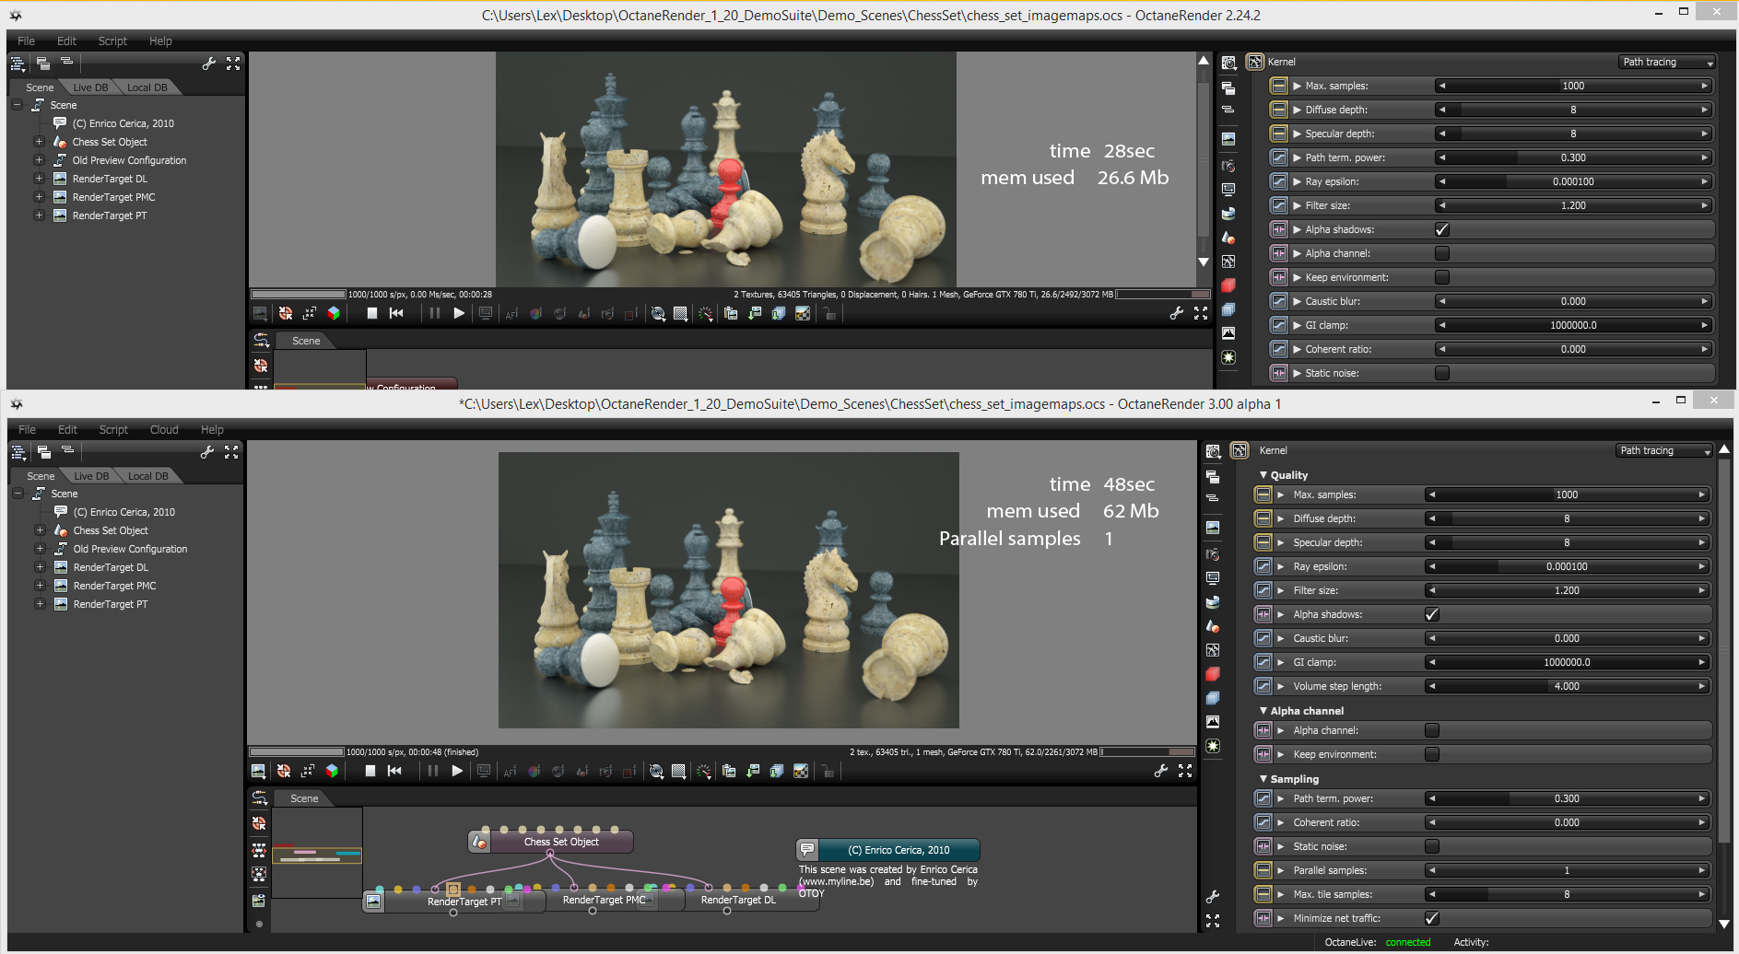Open the Path tracing kernel dropdown in the 2.24.2 window
This screenshot has height=954, width=1739.
point(1667,62)
